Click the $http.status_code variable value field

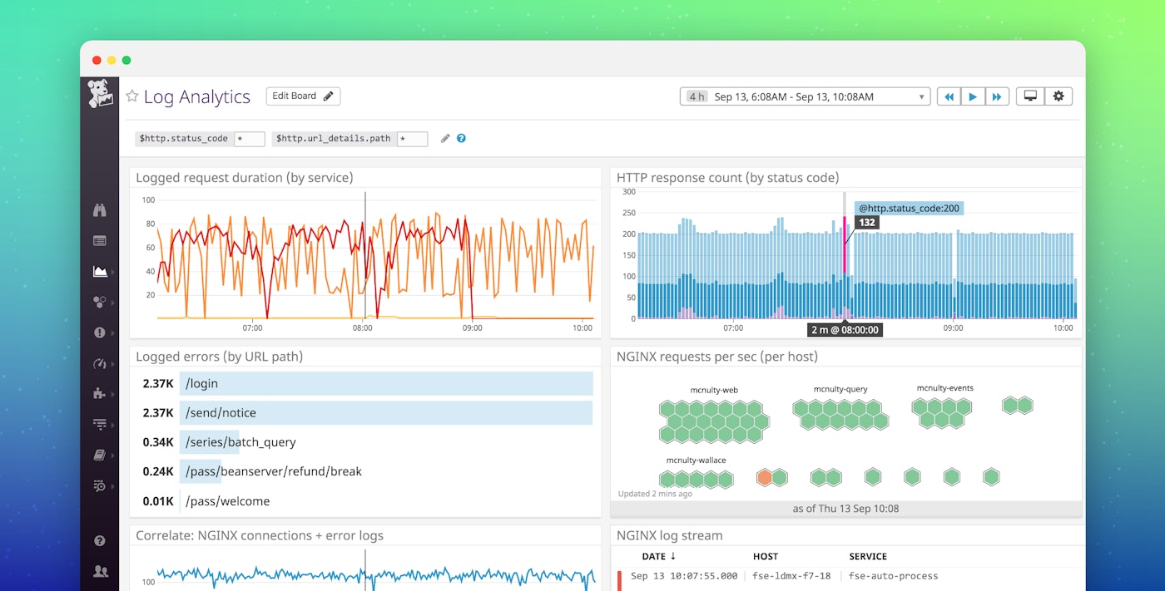point(249,139)
